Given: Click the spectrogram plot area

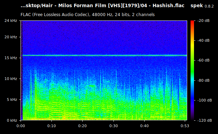Looking at the screenshot, I should point(104,70).
